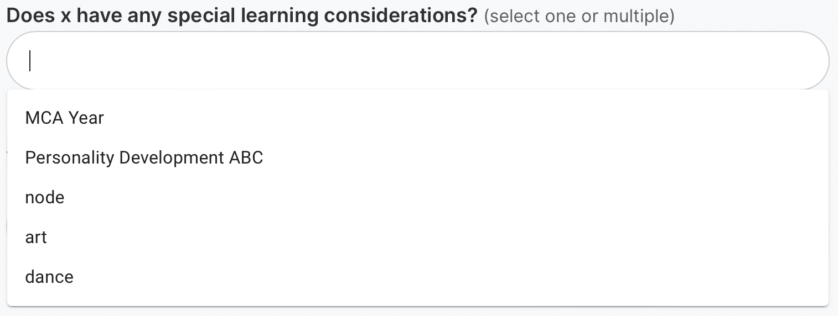Viewport: 838px width, 316px height.
Task: Focus the empty multi-select search box
Action: click(417, 61)
